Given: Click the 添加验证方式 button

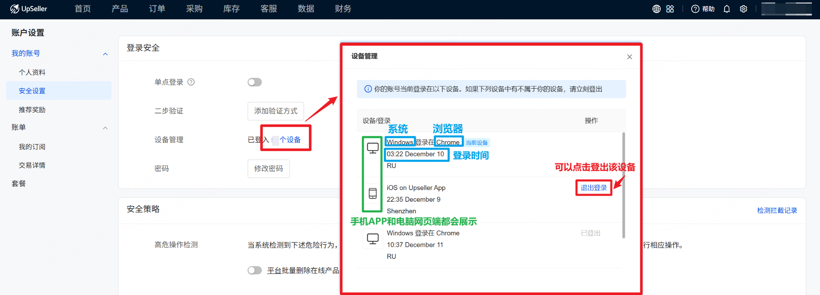Looking at the screenshot, I should coord(276,111).
